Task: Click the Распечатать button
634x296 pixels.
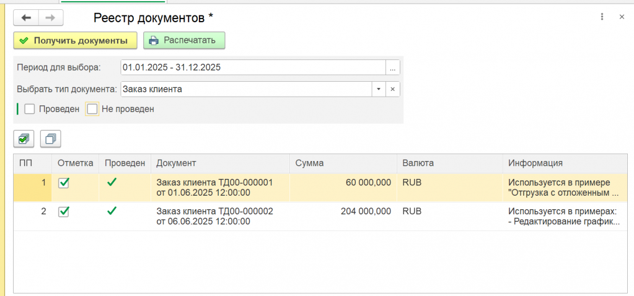Action: tap(184, 40)
